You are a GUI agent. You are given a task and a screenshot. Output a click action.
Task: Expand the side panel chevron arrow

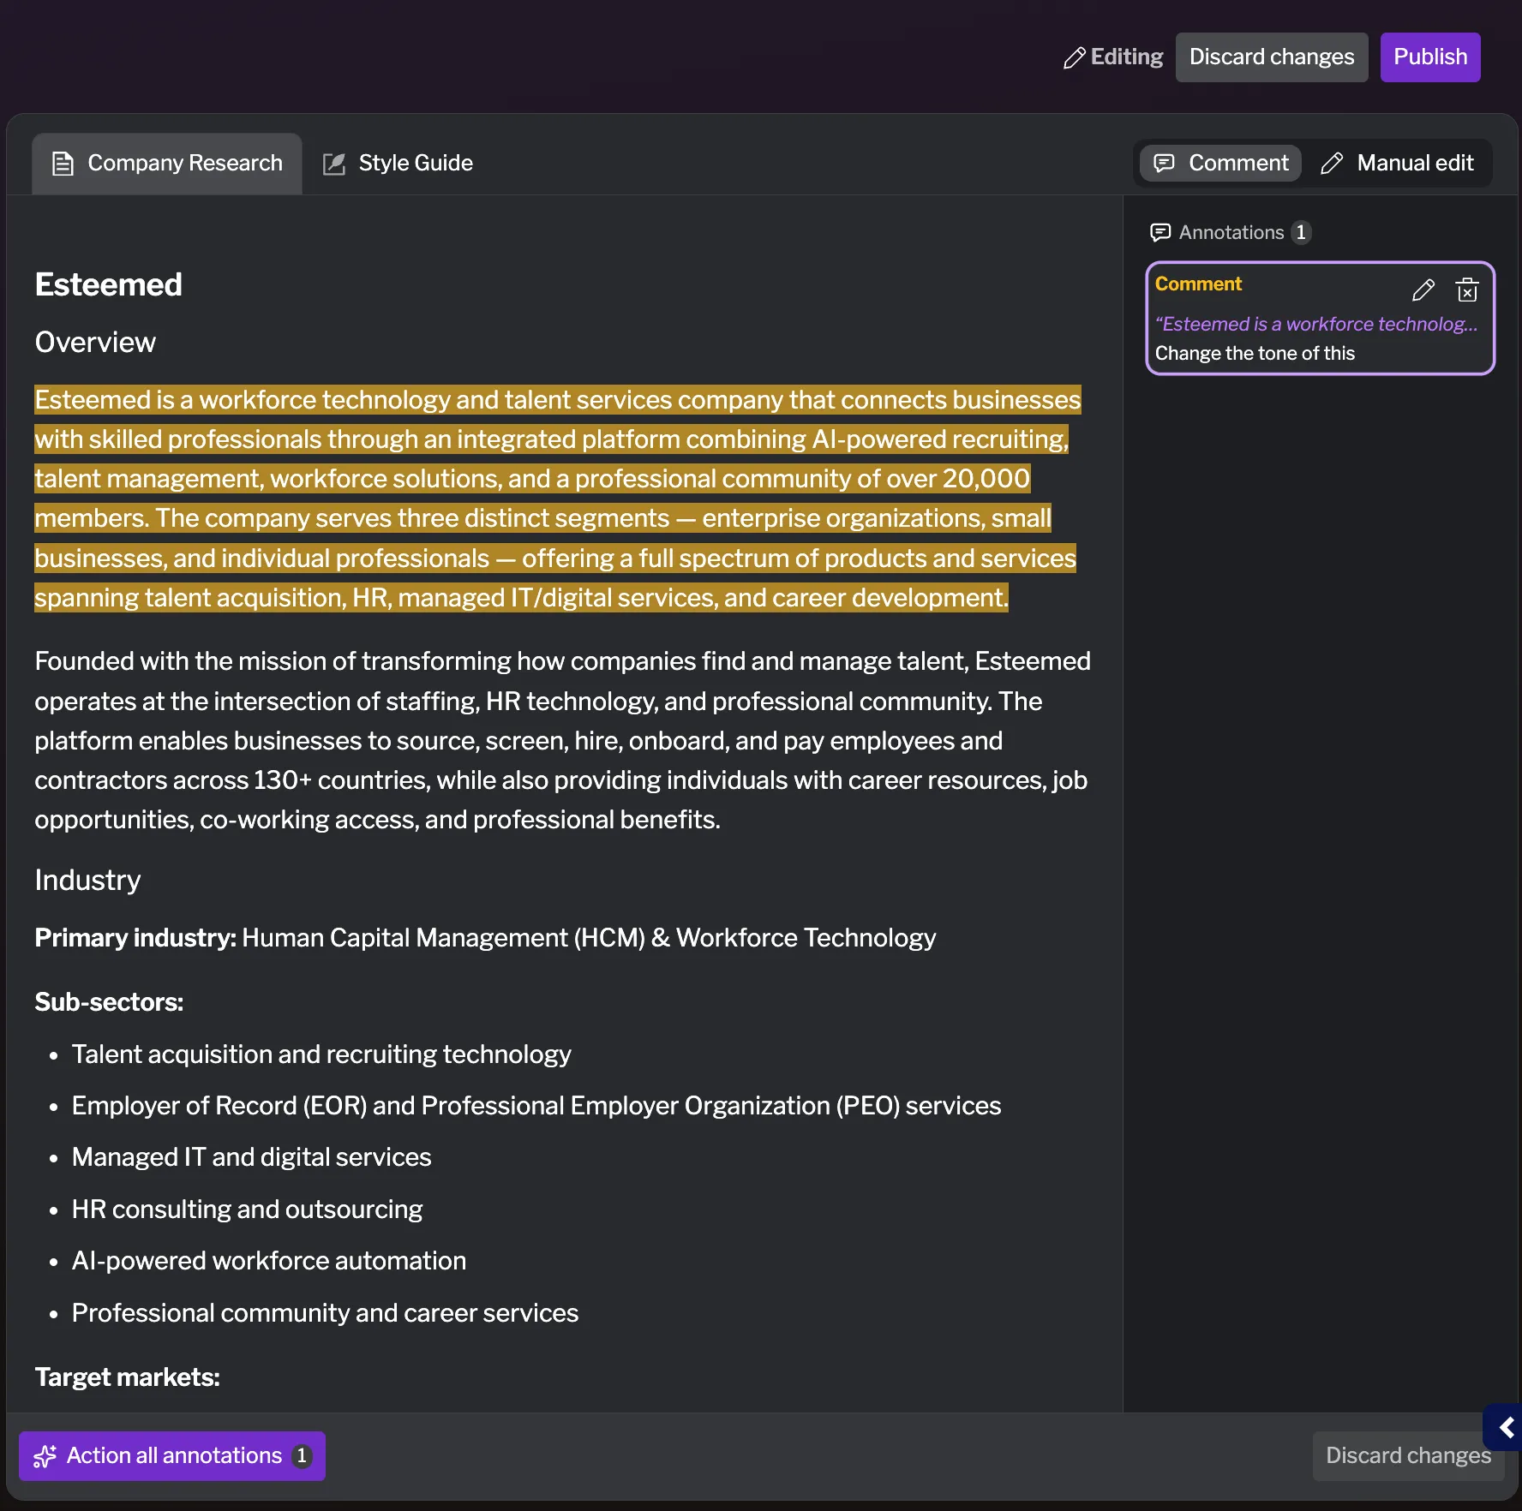click(x=1505, y=1428)
